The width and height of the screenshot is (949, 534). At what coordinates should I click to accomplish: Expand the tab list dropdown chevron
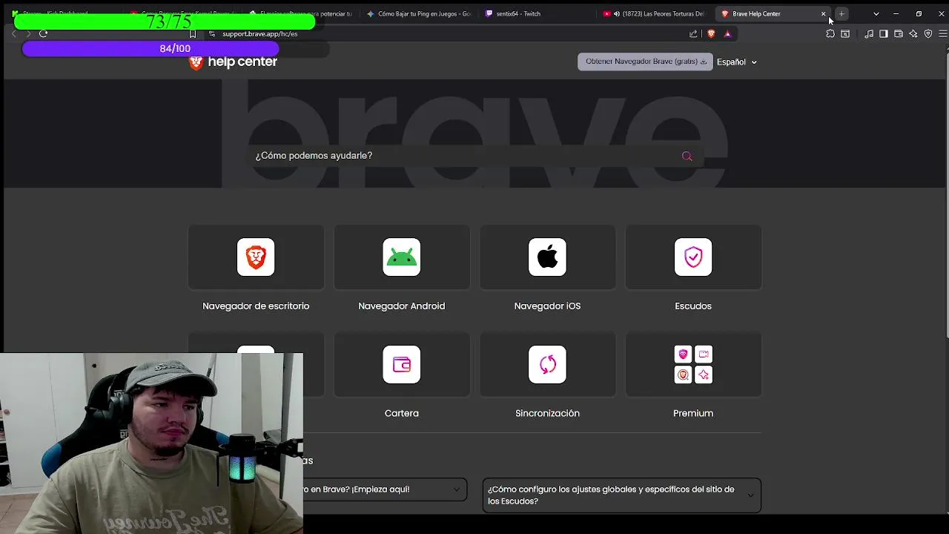pos(876,13)
